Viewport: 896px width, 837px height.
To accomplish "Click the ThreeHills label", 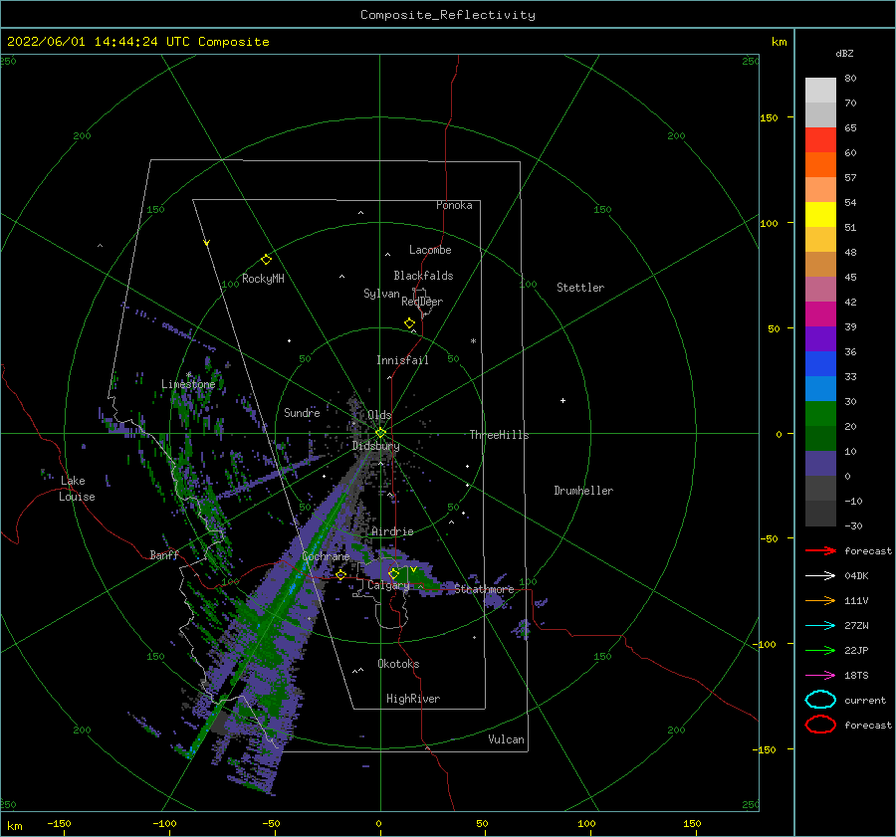I will click(499, 435).
